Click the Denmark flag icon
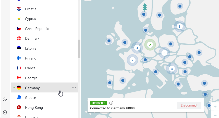The height and width of the screenshot is (118, 219). point(19,39)
